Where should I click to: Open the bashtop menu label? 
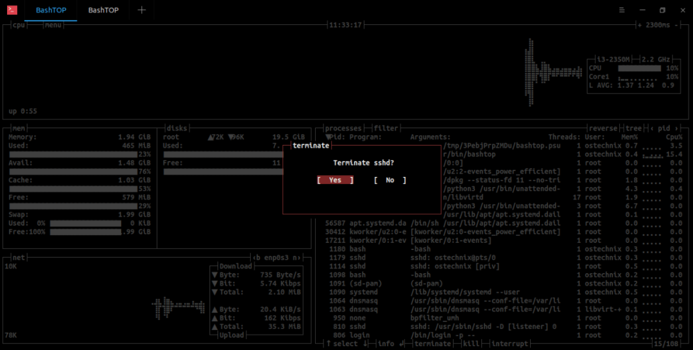click(53, 25)
